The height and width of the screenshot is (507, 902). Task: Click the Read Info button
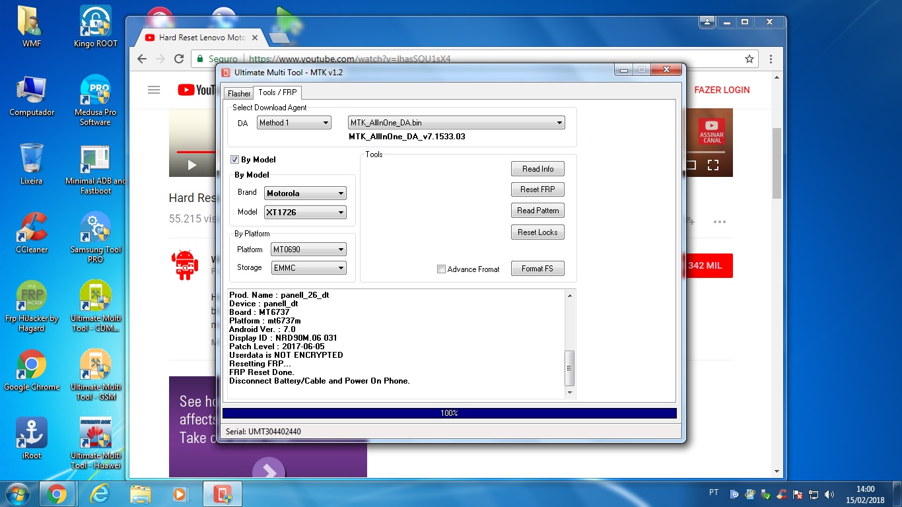click(538, 169)
